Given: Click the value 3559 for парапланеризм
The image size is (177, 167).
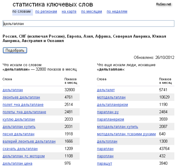Looking at the screenshot, I should (x=163, y=119).
